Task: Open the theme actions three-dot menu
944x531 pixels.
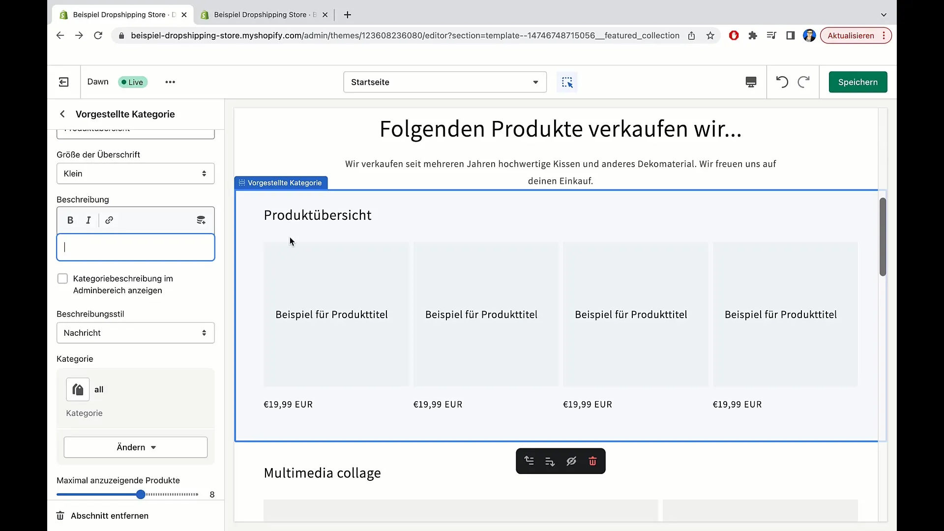Action: (x=170, y=82)
